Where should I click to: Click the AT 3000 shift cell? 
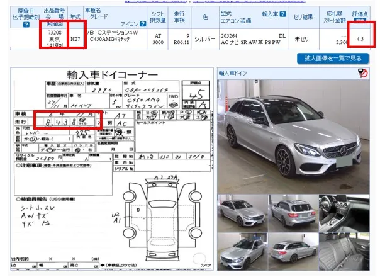158,39
